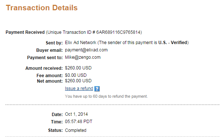Click the fee amount $0.00 USD
Viewport: 220px width, 137px height.
pos(76,75)
